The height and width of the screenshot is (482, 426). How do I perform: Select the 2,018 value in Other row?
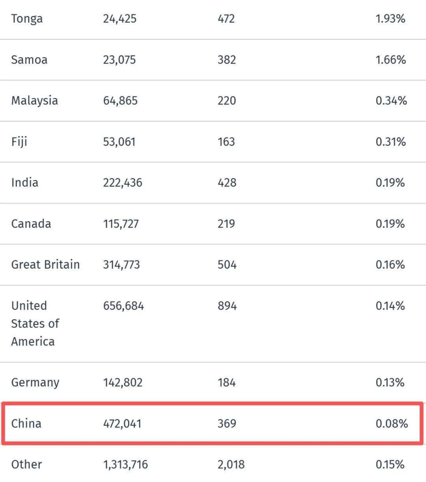coord(231,465)
